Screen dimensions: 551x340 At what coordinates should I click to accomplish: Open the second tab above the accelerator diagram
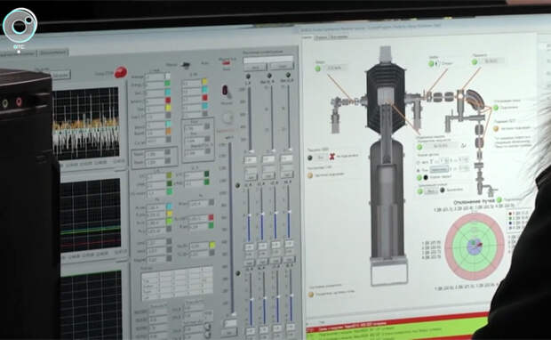tap(321, 37)
